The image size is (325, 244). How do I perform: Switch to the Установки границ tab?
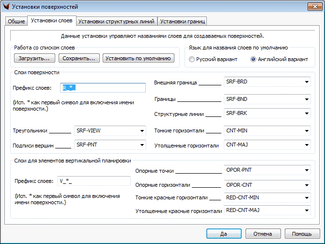coord(183,21)
